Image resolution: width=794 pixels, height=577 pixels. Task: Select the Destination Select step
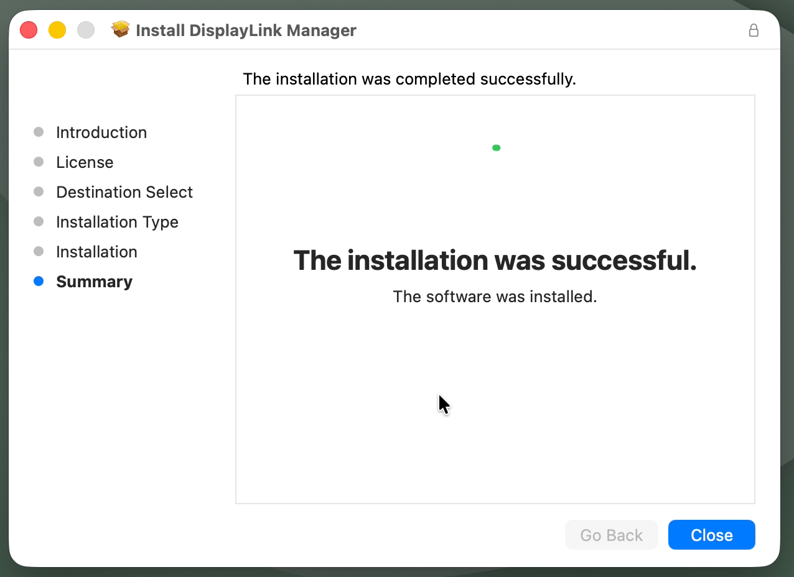(124, 192)
